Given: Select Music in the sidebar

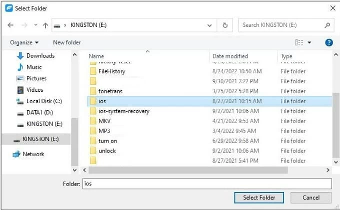Looking at the screenshot, I should tap(33, 67).
